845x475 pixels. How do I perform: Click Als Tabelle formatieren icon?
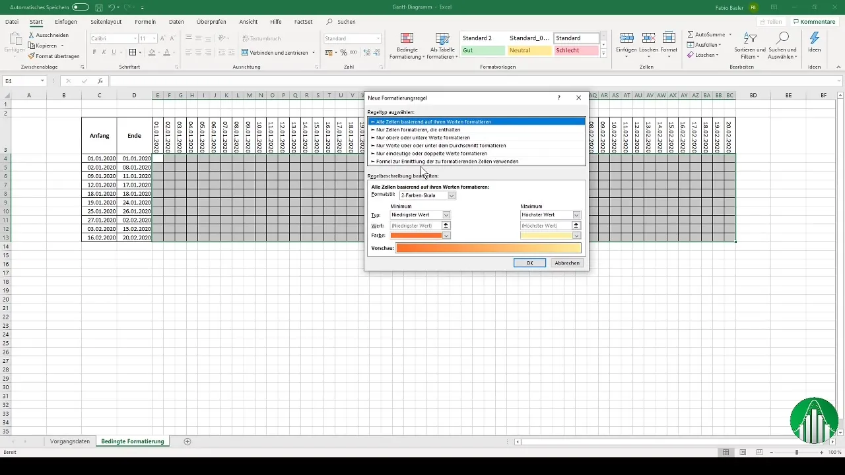[442, 38]
